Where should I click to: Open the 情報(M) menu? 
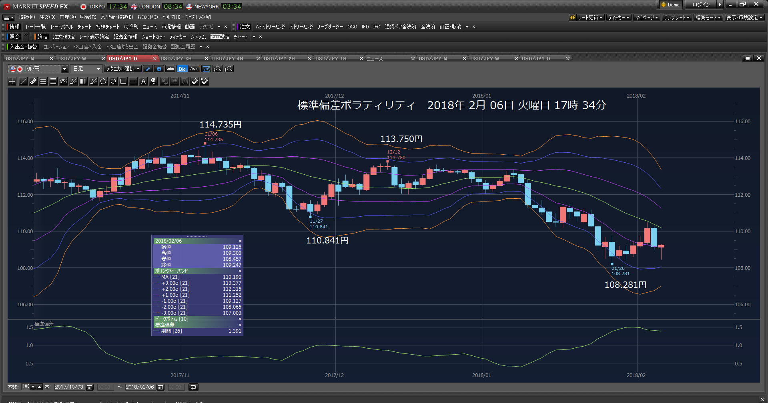[27, 17]
